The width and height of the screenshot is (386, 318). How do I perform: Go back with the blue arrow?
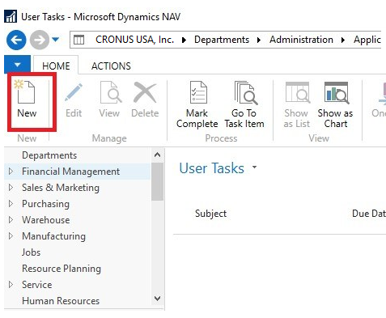(x=16, y=40)
